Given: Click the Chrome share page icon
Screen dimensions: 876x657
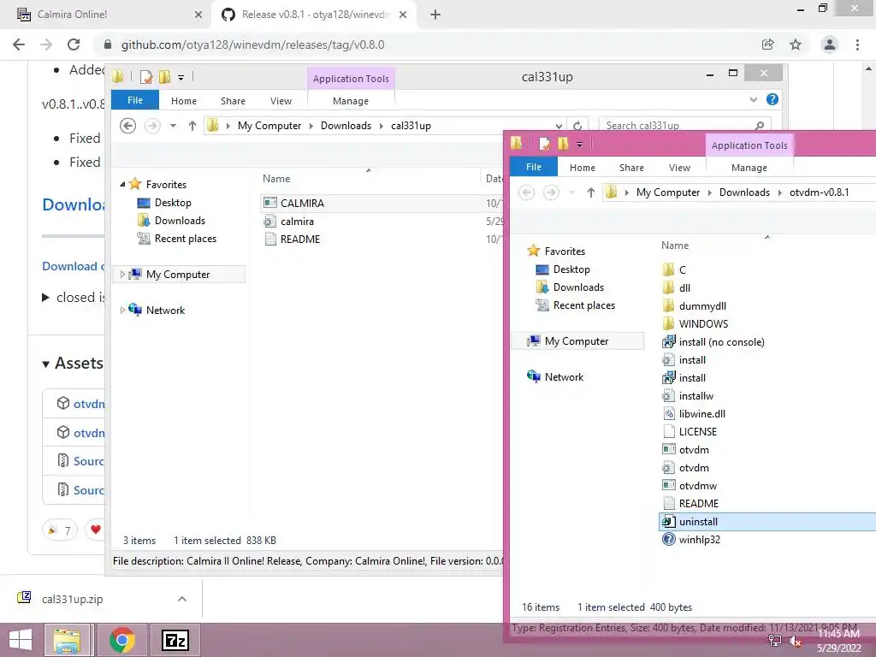Looking at the screenshot, I should pyautogui.click(x=767, y=44).
